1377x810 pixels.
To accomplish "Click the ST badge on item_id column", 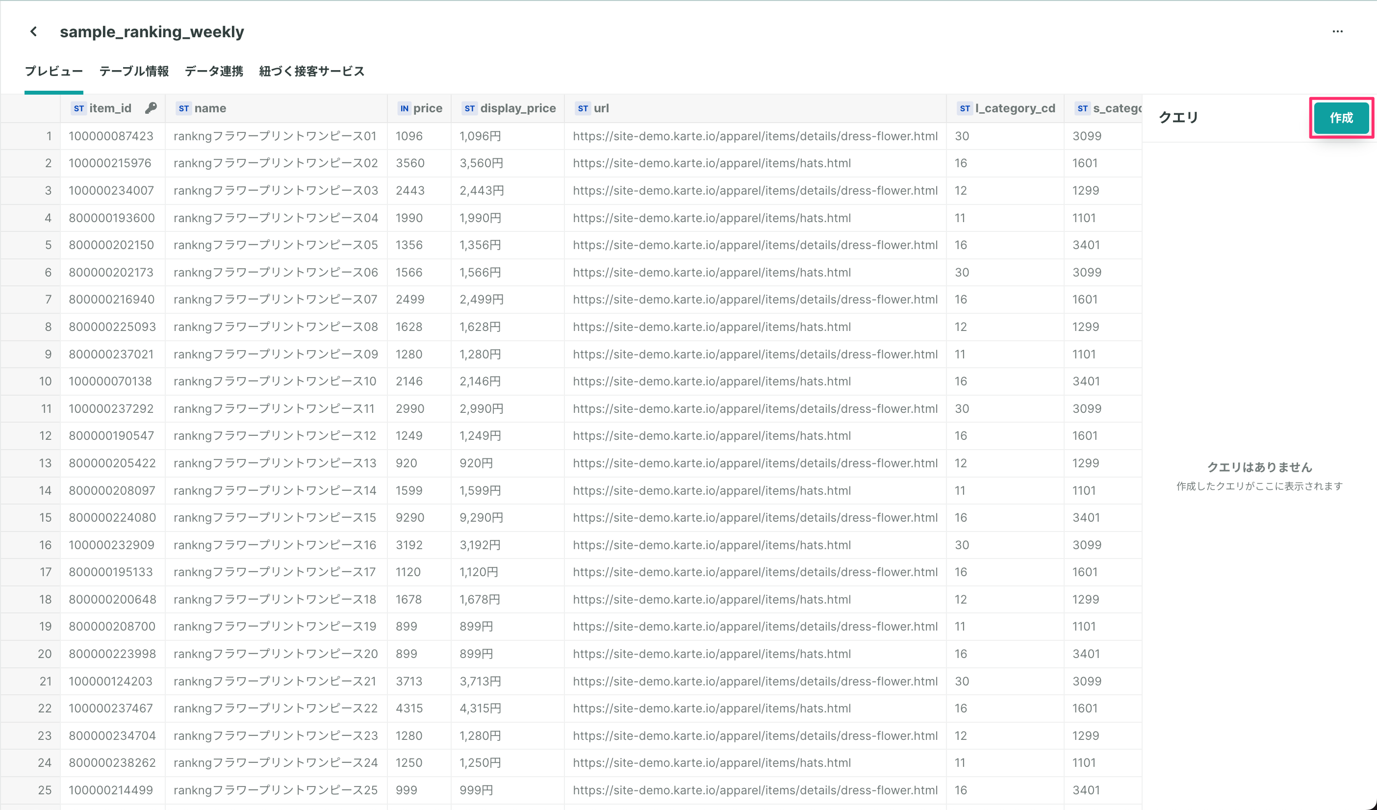I will (x=78, y=109).
